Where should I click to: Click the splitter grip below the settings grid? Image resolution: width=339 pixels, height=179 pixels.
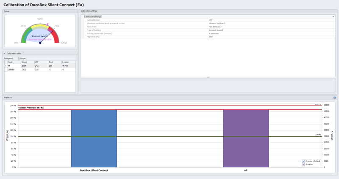(x=208, y=78)
